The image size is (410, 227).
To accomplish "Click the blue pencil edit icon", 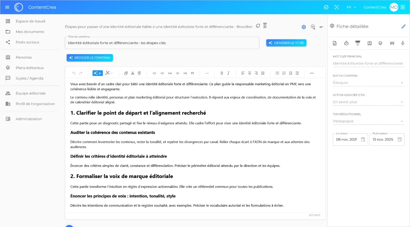I will point(403,27).
